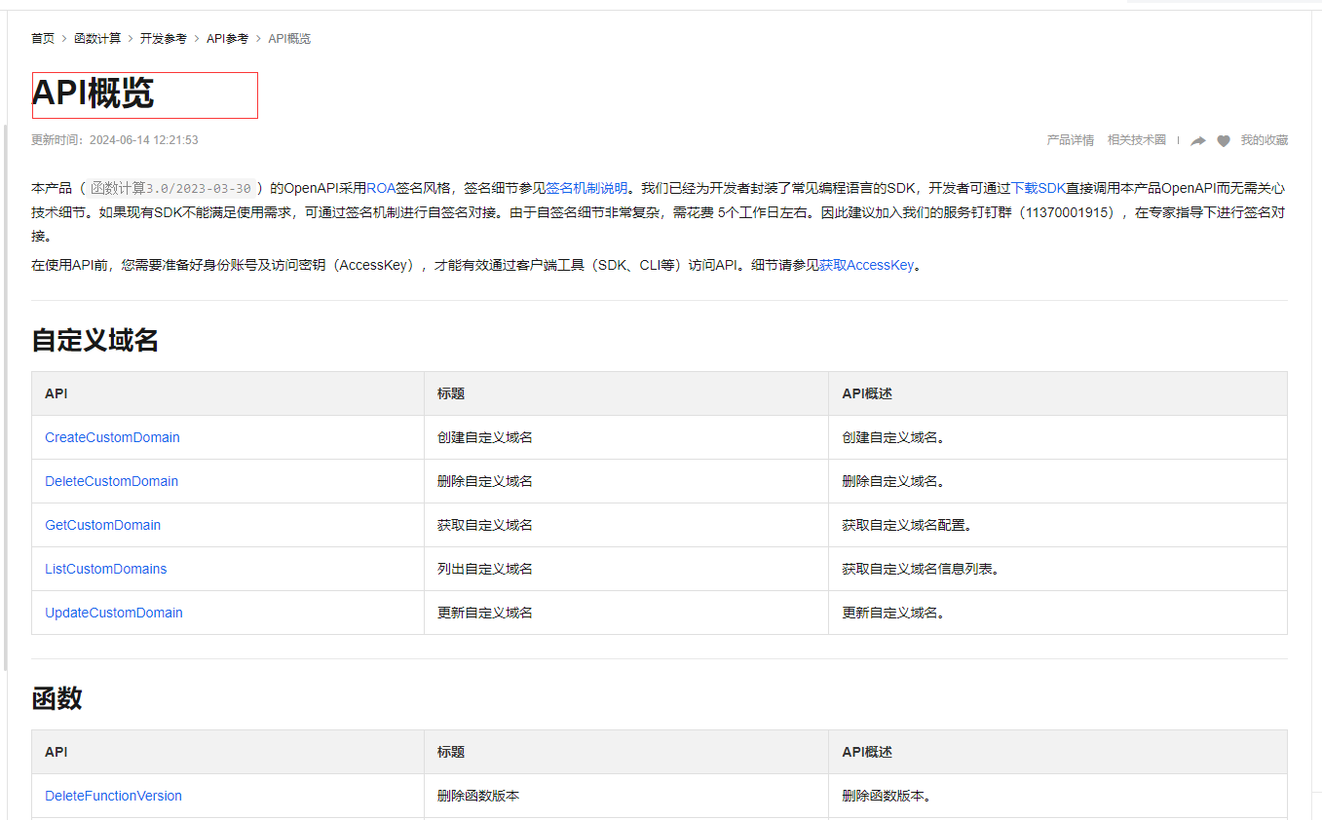Go to 首页 breadcrumb

(43, 38)
